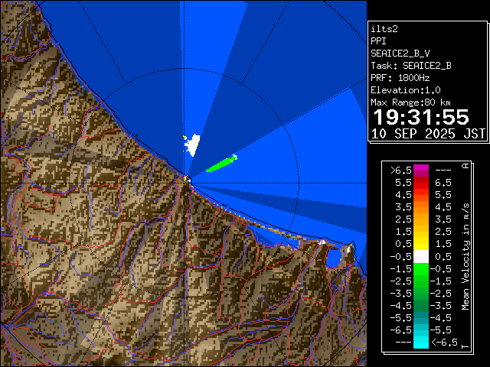Click the Elevation:1.0 readout
The width and height of the screenshot is (490, 367).
tap(403, 89)
